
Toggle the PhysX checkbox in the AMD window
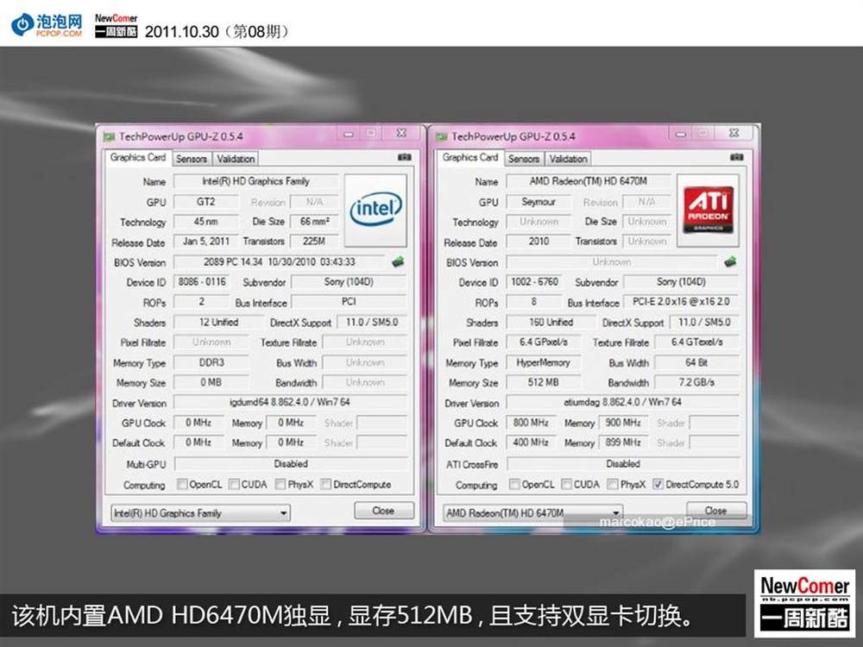click(x=613, y=484)
